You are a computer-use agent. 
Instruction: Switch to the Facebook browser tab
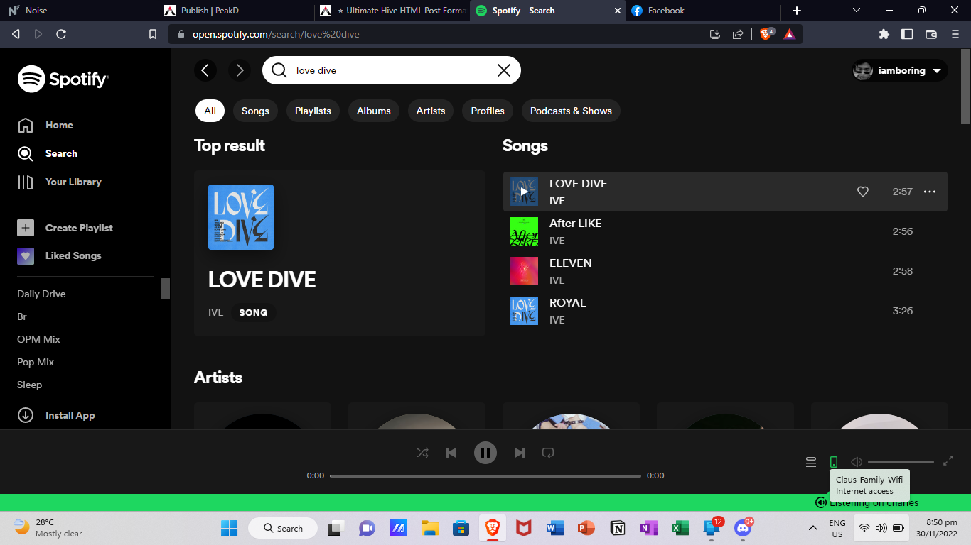click(702, 11)
